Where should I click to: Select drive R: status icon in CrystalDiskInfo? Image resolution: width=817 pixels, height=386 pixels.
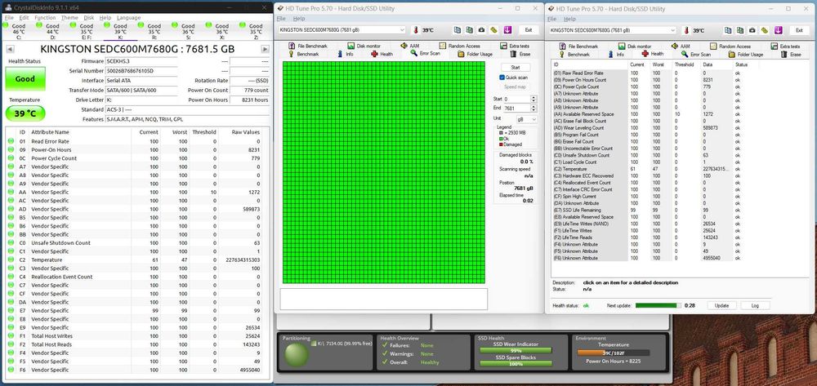(141, 24)
